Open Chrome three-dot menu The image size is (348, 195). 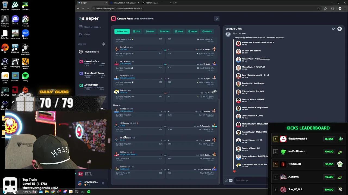(345, 8)
